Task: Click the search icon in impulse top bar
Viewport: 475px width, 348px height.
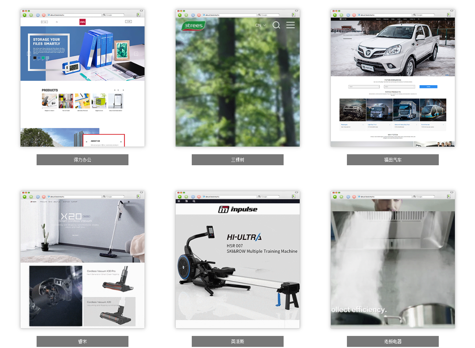Action: coord(194,201)
